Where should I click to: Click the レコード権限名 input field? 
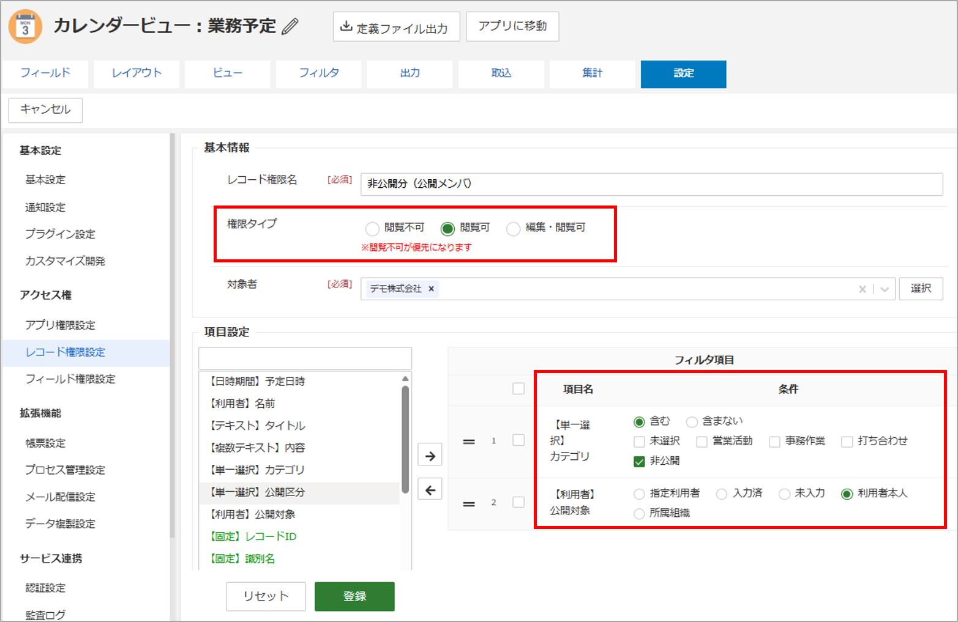651,184
